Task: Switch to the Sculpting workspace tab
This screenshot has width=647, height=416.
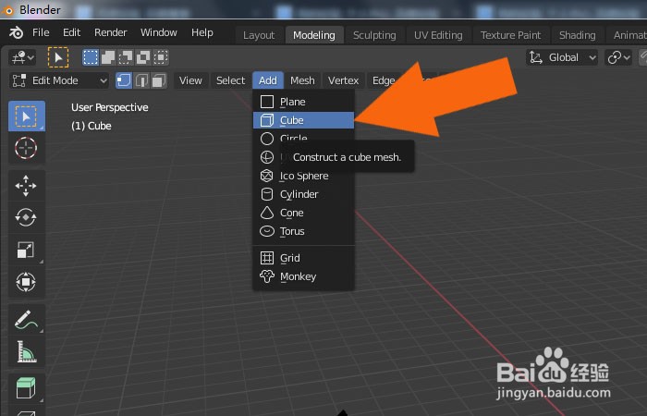Action: coord(374,35)
